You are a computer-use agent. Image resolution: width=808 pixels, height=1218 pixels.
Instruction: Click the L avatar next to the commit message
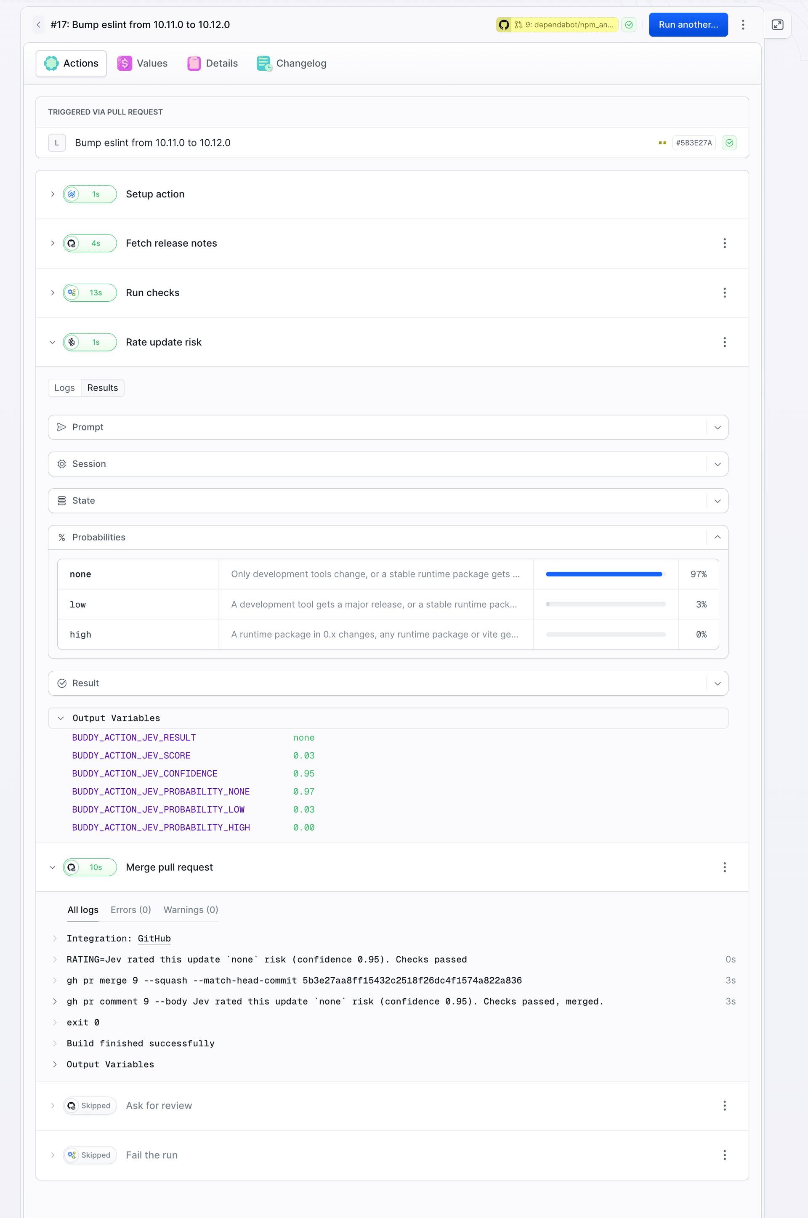pyautogui.click(x=57, y=143)
